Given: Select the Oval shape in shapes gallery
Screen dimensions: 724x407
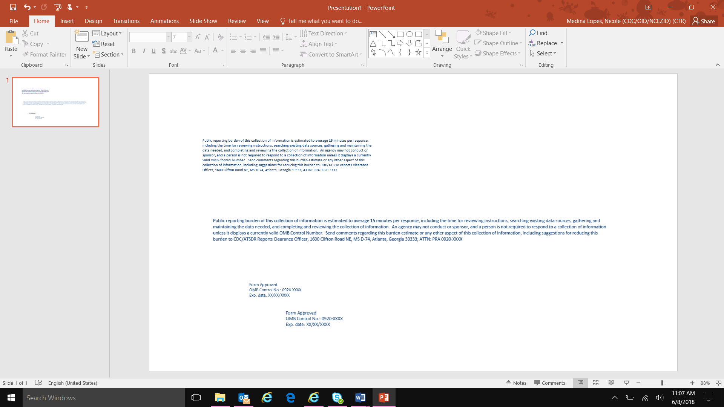Looking at the screenshot, I should click(x=410, y=34).
